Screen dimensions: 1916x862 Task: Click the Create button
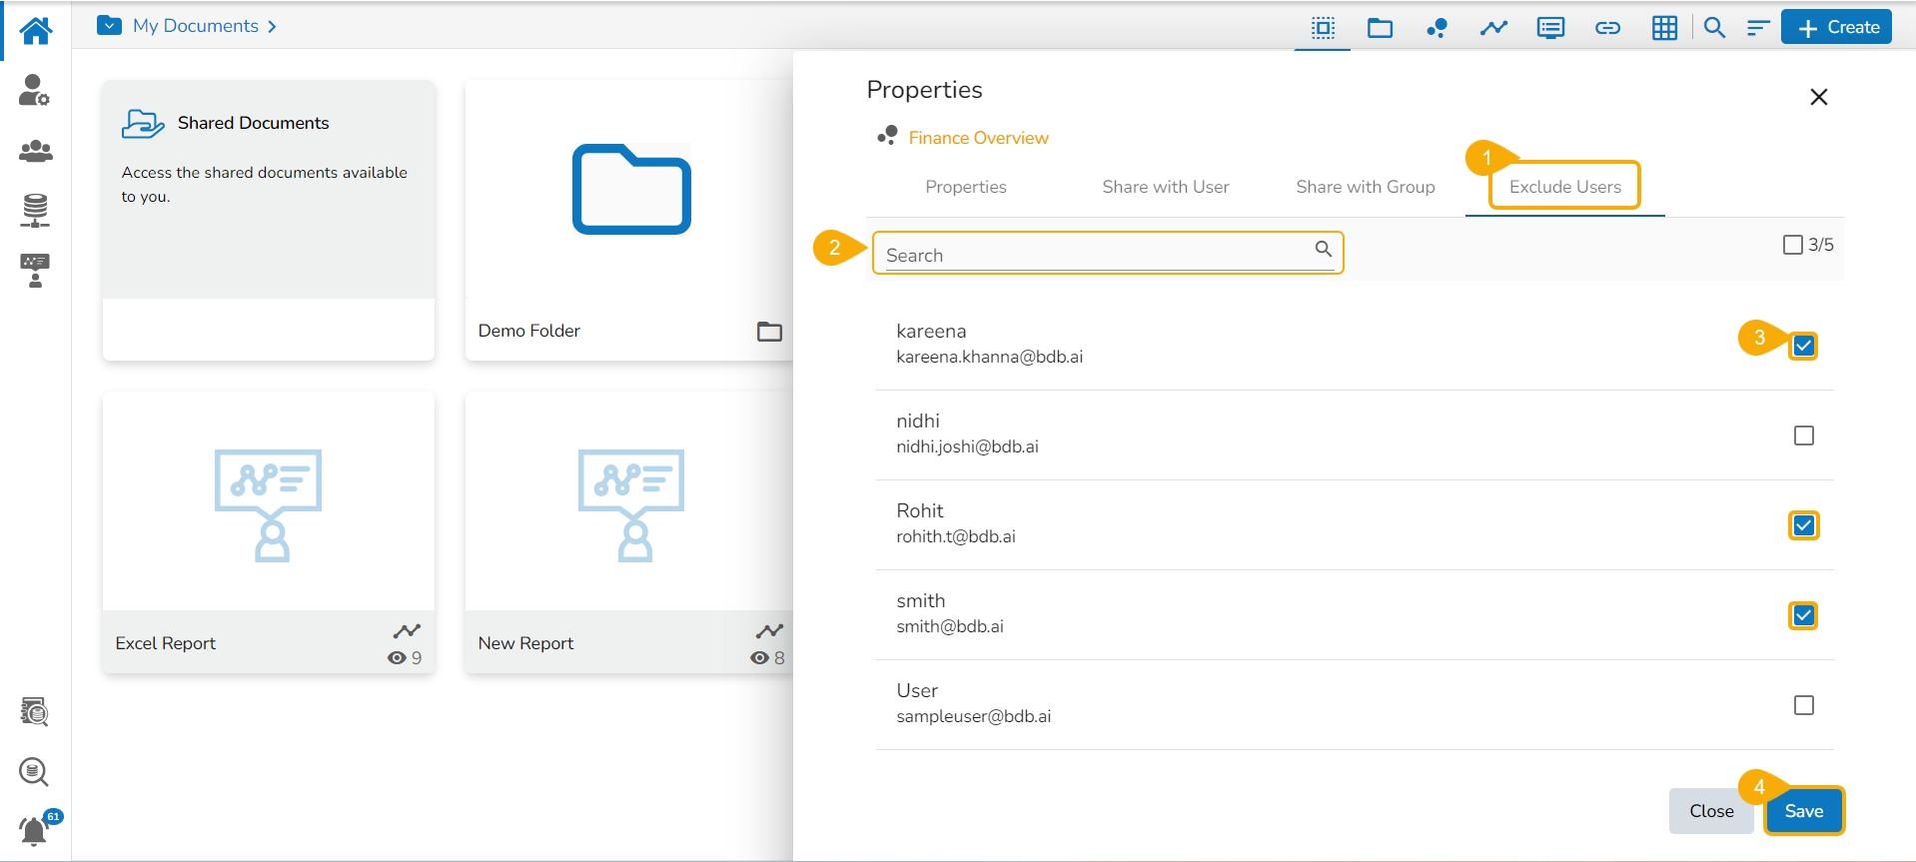tap(1837, 28)
